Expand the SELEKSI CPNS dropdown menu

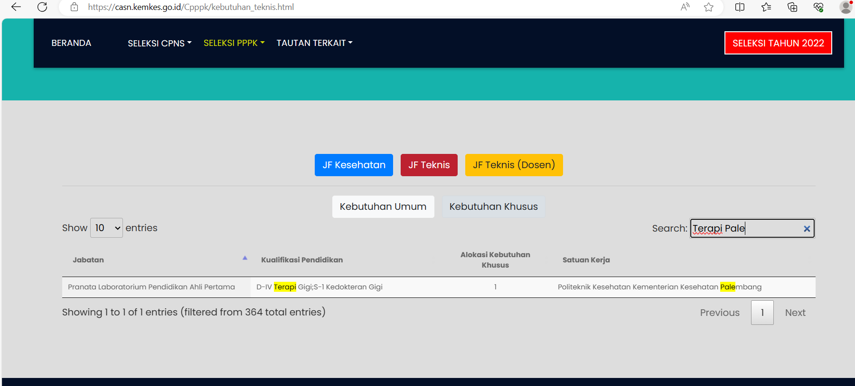pos(160,43)
